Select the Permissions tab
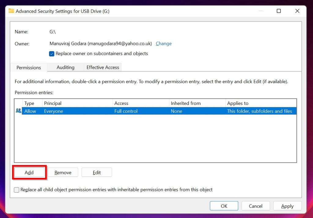The width and height of the screenshot is (313, 218). point(28,67)
